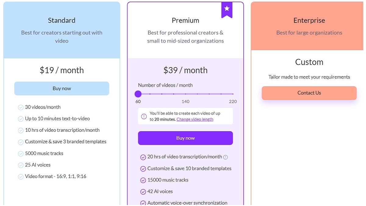366x206 pixels.
Task: Click the exclamation icon in video length notice
Action: 144,116
